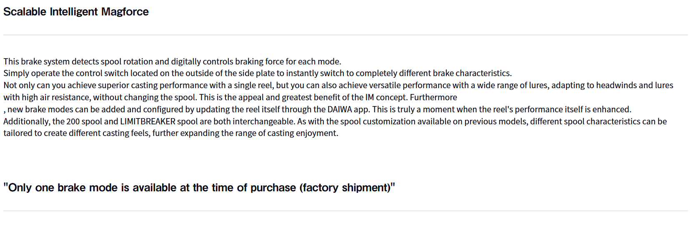Click the divider line below the bottom heading
691x225 pixels.
tap(345, 211)
